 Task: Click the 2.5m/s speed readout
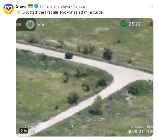point(30,127)
